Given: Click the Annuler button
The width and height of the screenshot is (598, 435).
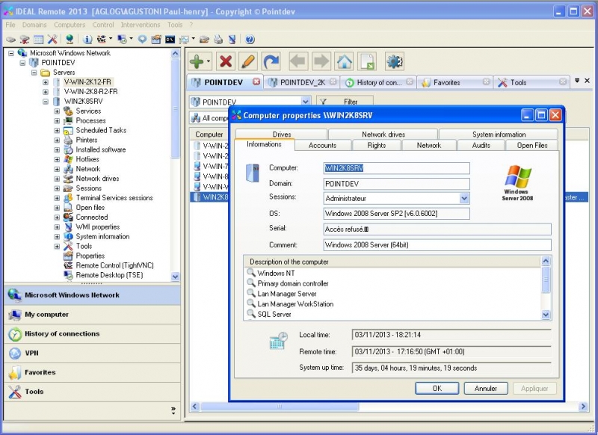Looking at the screenshot, I should 486,388.
